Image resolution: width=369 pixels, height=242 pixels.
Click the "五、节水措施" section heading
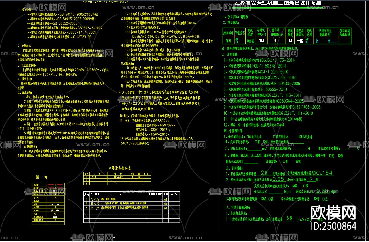[x=235, y=168]
